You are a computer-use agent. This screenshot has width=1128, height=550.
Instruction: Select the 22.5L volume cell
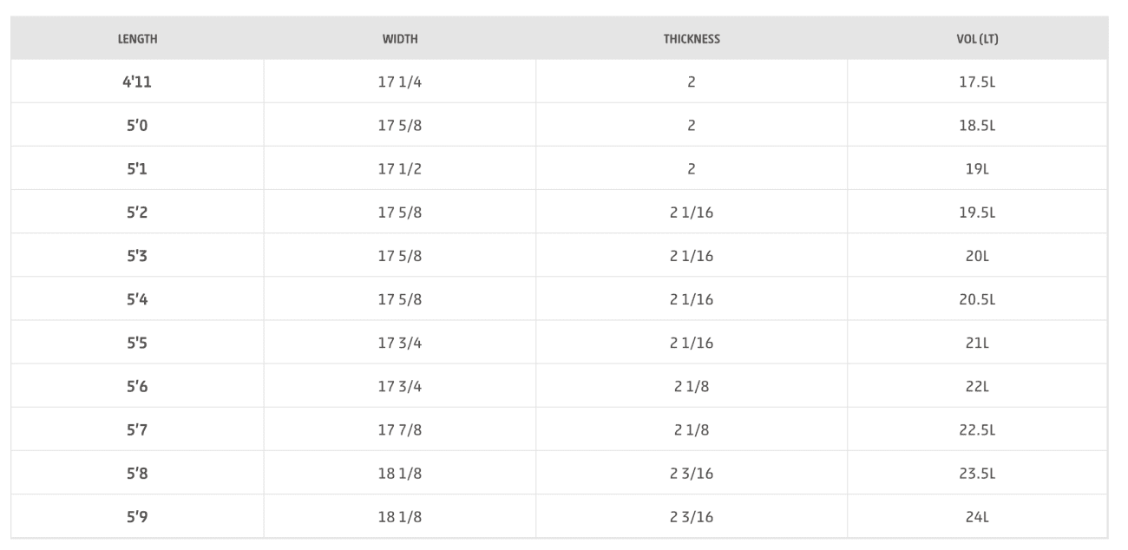pyautogui.click(x=977, y=429)
